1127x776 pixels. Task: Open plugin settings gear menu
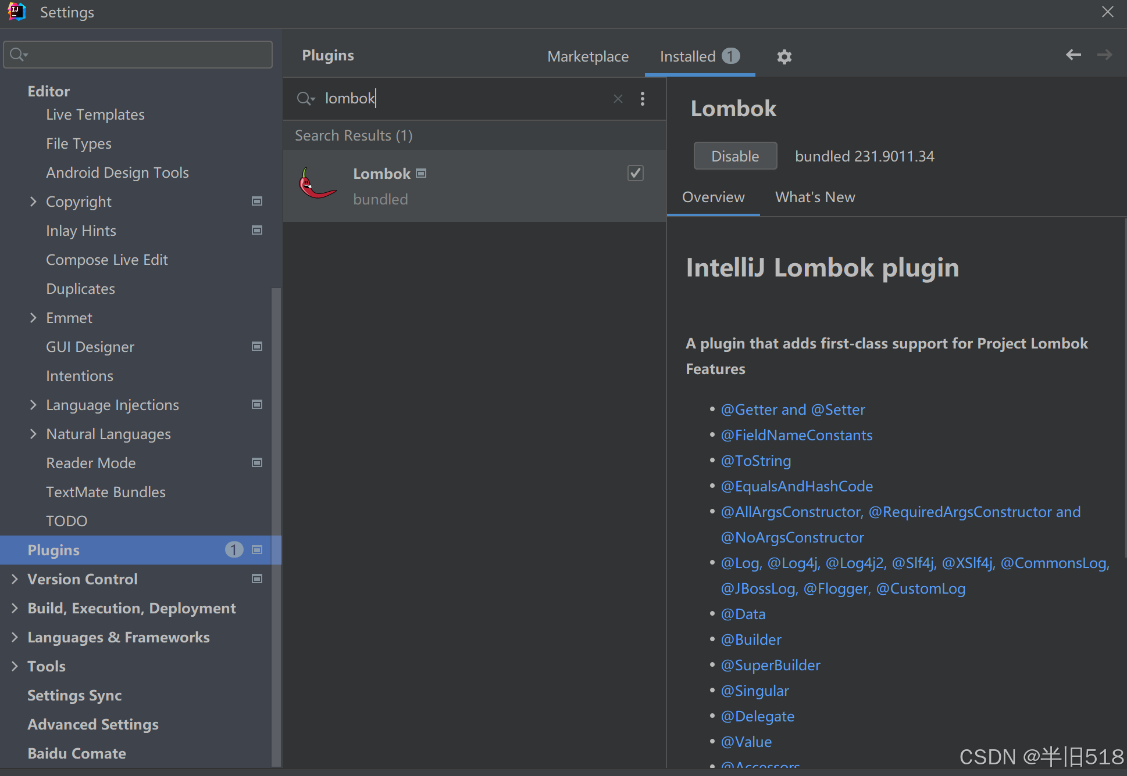click(784, 56)
